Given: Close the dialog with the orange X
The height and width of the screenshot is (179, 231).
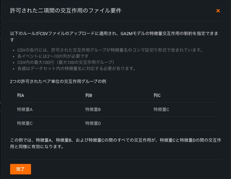Looking at the screenshot, I should pos(218,11).
